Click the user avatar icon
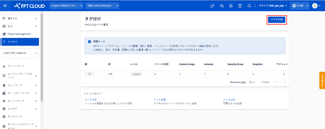This screenshot has height=129, width=325. pyautogui.click(x=315, y=6)
